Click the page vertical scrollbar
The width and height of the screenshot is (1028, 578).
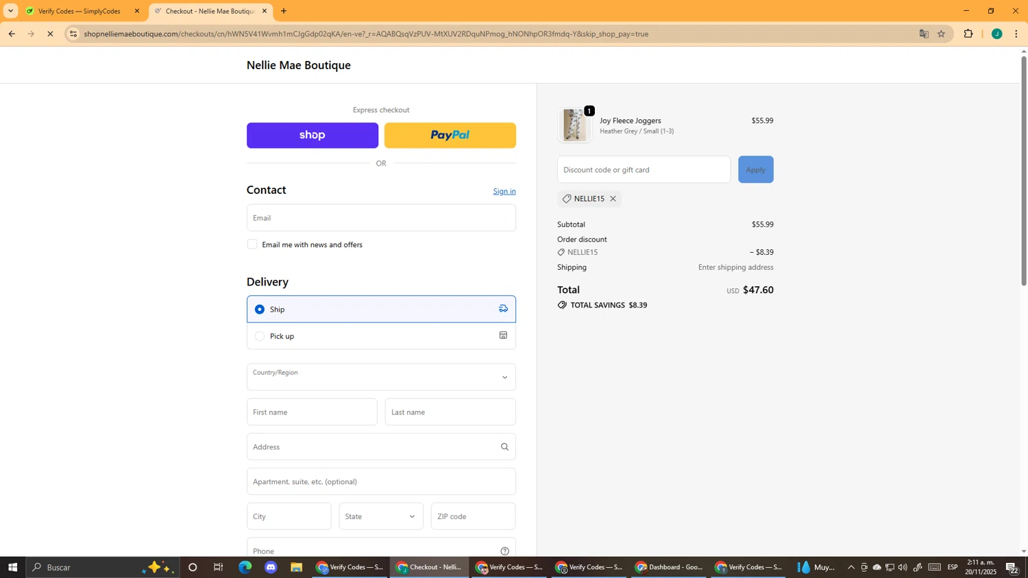click(x=1024, y=171)
